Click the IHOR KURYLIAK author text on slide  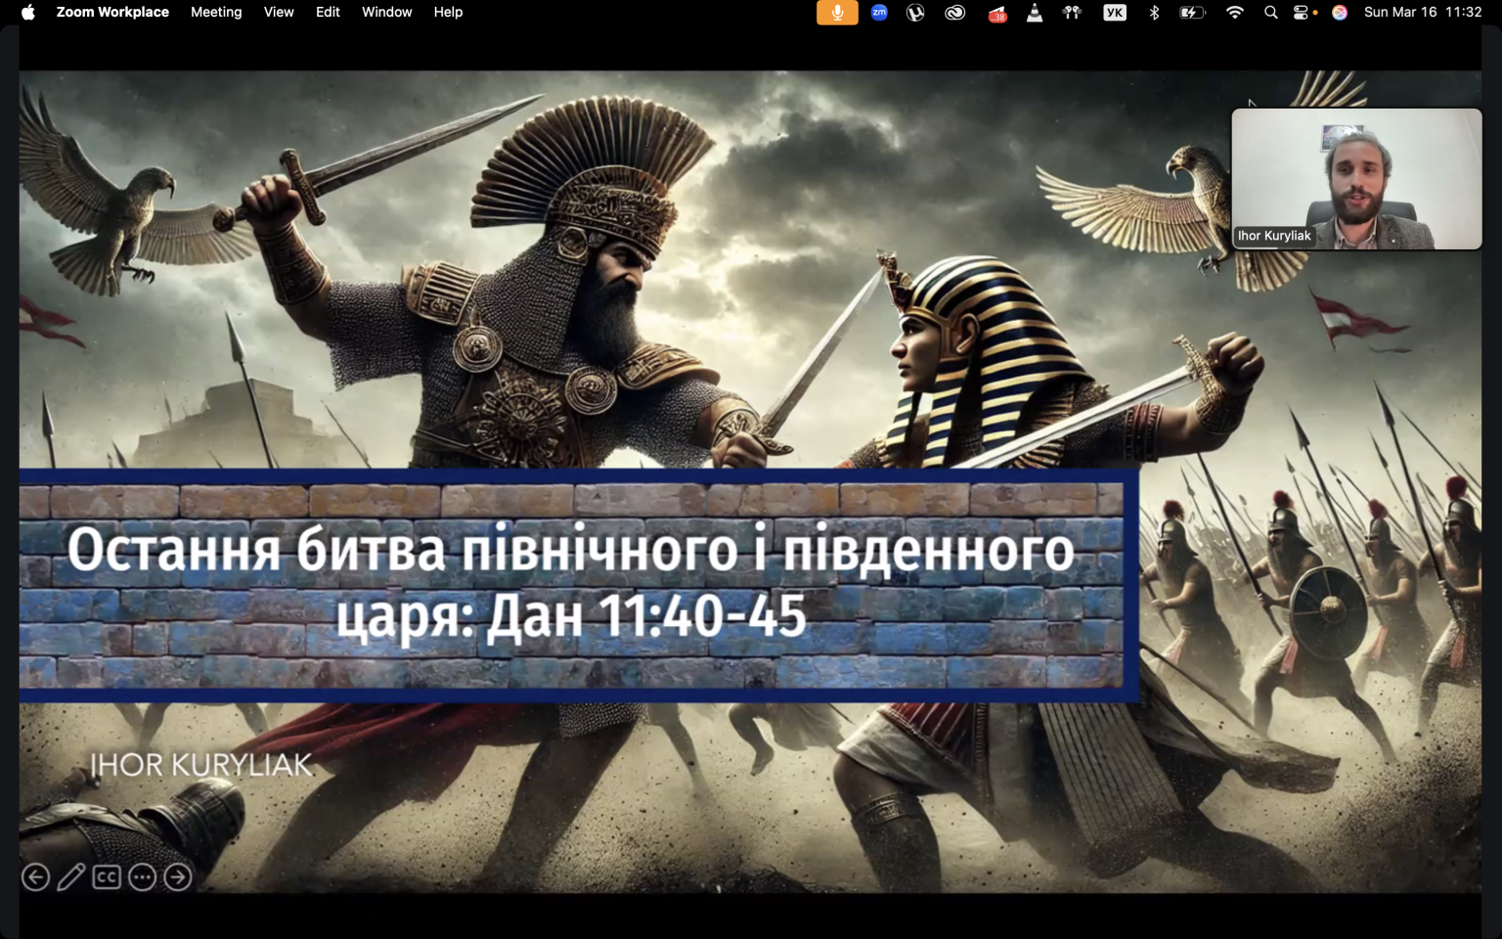point(200,765)
